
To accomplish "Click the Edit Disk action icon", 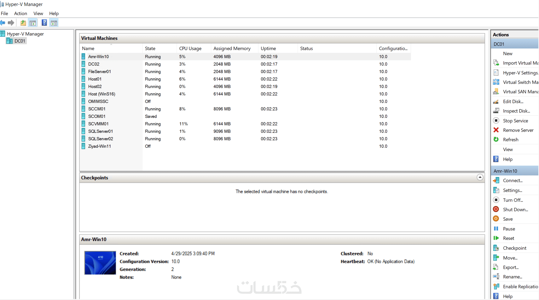I will click(x=496, y=101).
